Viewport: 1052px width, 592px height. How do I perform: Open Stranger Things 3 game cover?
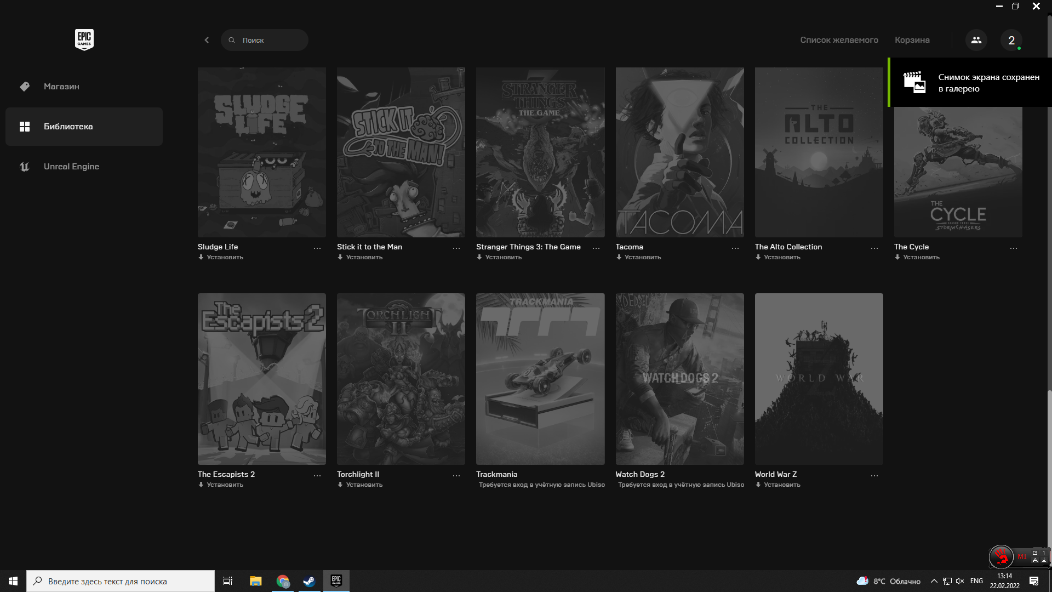540,152
